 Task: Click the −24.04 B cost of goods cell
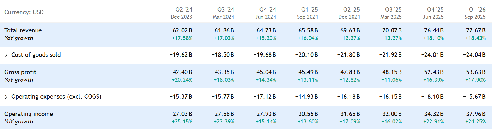[474, 55]
